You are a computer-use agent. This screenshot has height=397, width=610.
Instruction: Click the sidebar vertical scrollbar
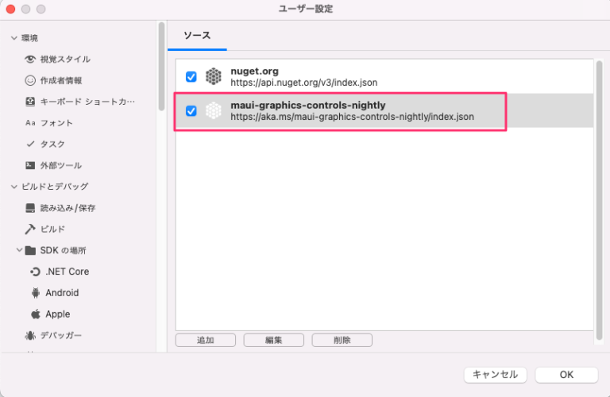(x=161, y=66)
